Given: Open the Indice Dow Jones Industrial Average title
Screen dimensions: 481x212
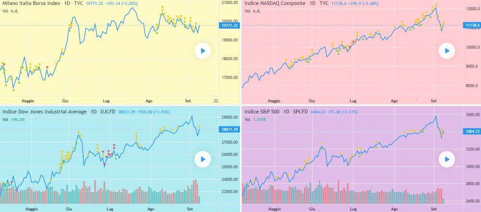Looking at the screenshot, I should (x=44, y=112).
